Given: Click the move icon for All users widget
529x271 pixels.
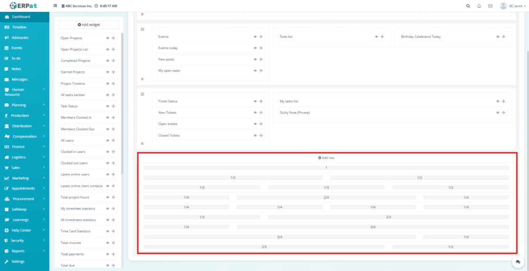Looking at the screenshot, I should click(x=113, y=140).
